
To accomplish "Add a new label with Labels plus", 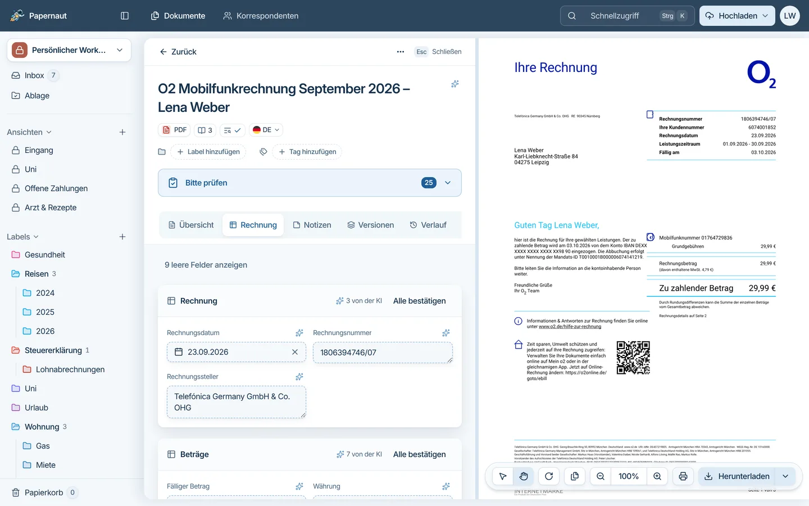I will pos(122,237).
